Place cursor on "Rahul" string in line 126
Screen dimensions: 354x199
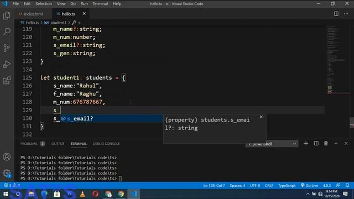87,86
